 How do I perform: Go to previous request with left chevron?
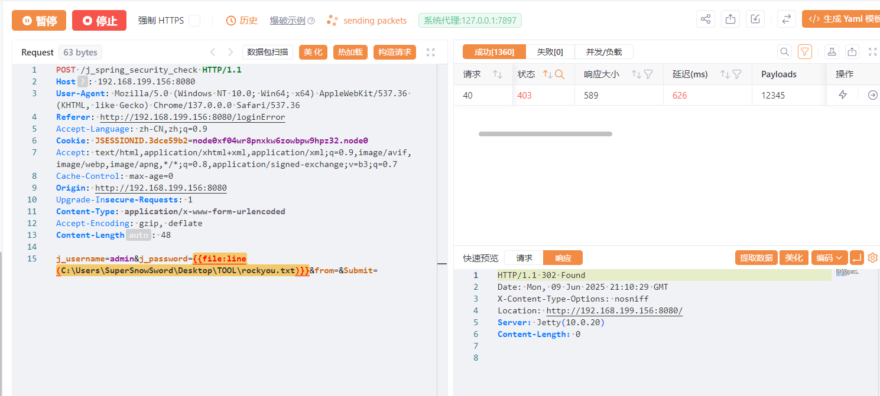point(213,52)
